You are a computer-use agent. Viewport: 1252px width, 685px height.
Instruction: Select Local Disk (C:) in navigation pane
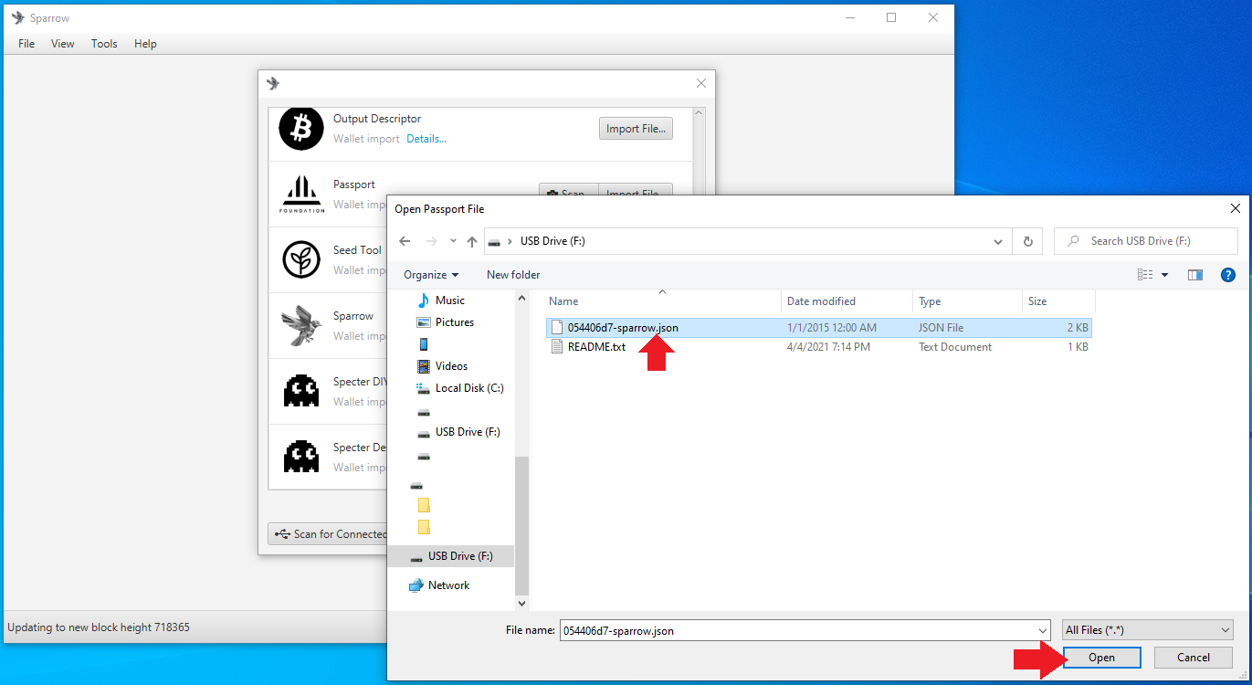click(x=469, y=388)
